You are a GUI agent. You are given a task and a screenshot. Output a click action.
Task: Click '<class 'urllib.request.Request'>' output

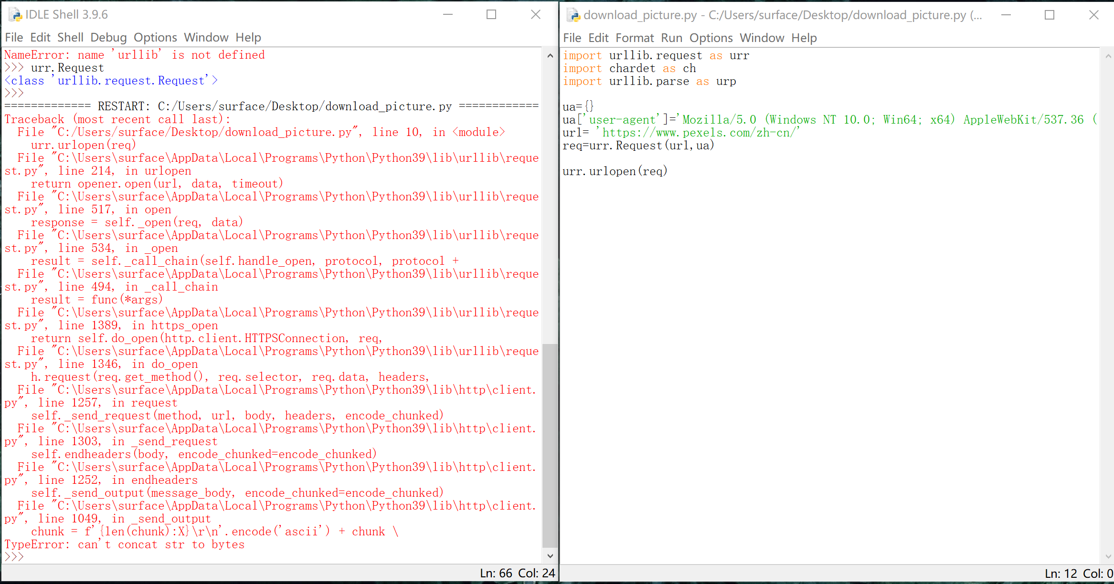coord(111,81)
